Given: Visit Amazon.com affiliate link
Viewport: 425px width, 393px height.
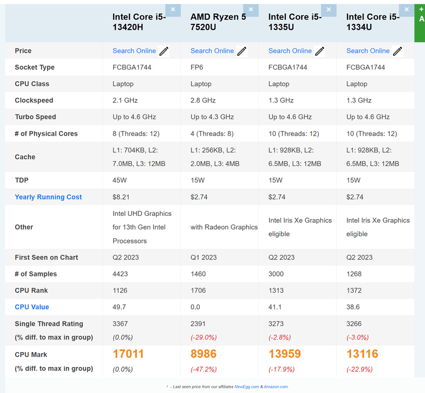Looking at the screenshot, I should (x=276, y=387).
